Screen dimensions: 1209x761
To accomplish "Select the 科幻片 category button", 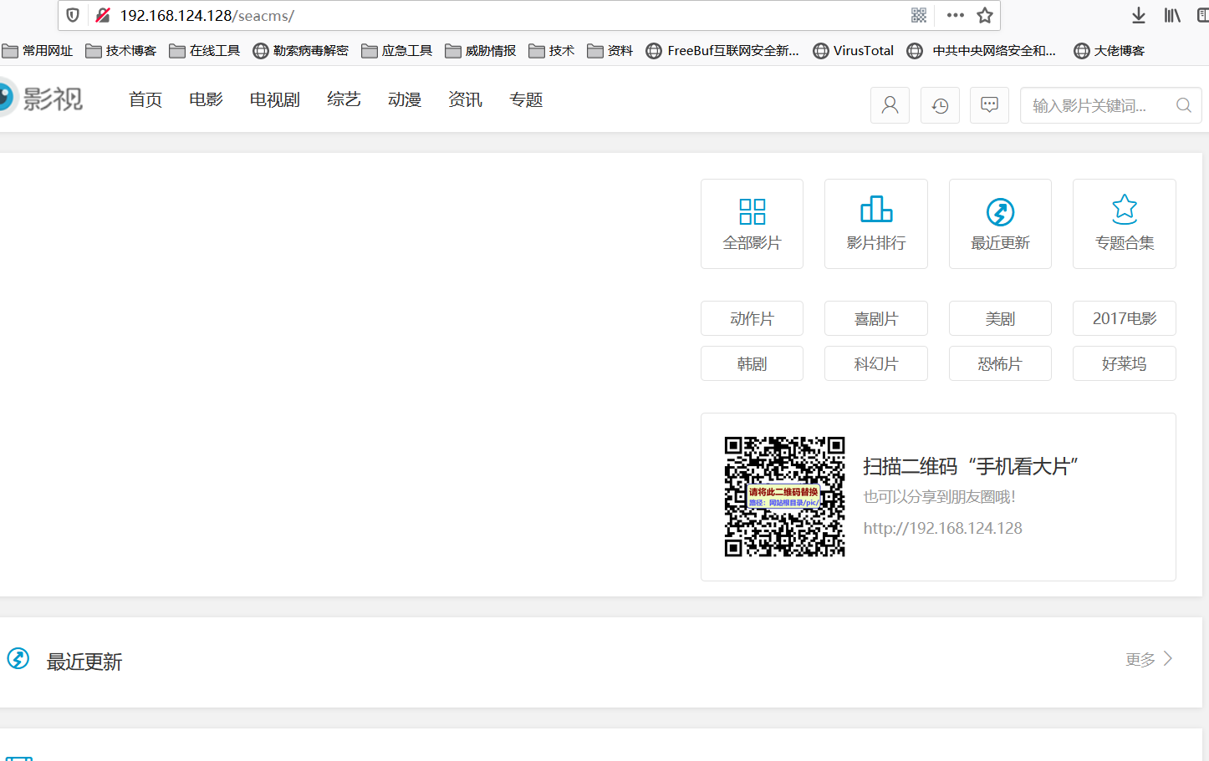I will [876, 363].
